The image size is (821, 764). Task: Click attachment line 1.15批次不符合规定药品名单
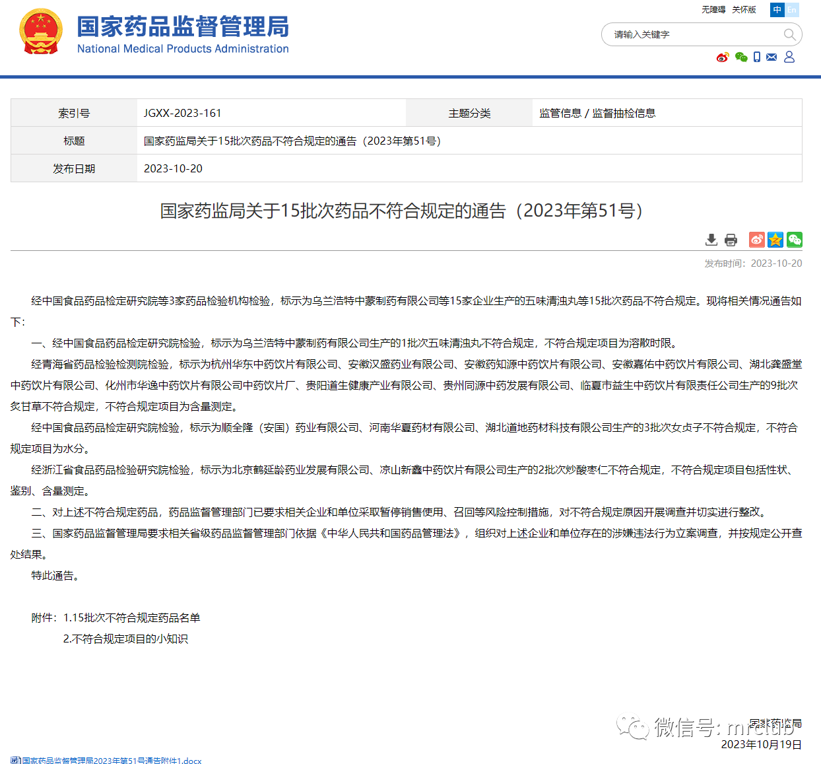[131, 617]
